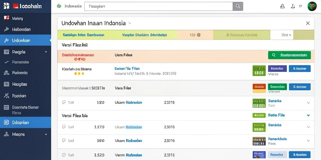Click the green search button in orange row
This screenshot has width=321, height=160.
pyautogui.click(x=289, y=55)
